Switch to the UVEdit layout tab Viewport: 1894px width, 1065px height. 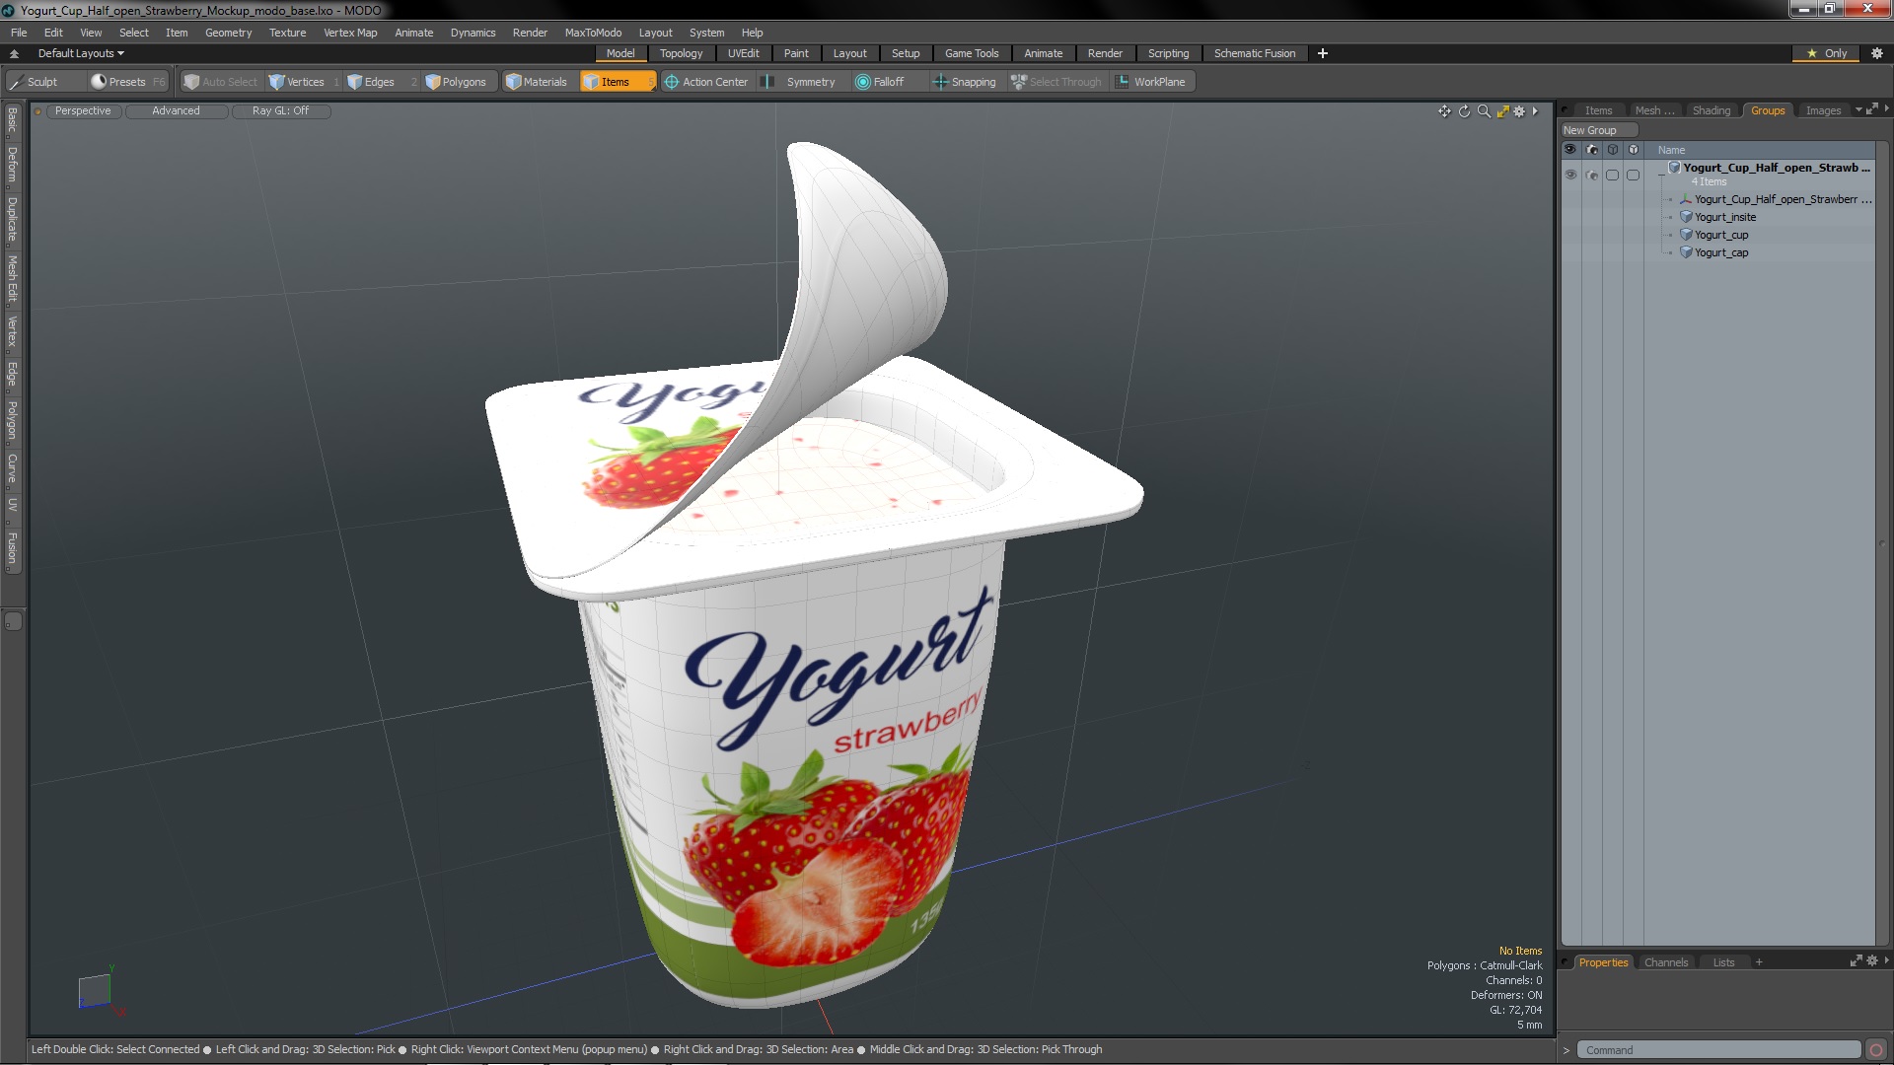pos(743,53)
